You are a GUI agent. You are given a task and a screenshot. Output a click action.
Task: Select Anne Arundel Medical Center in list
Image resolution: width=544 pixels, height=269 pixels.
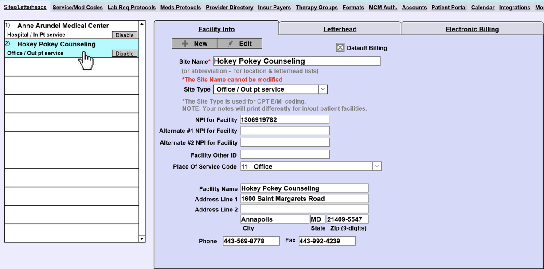(71, 30)
